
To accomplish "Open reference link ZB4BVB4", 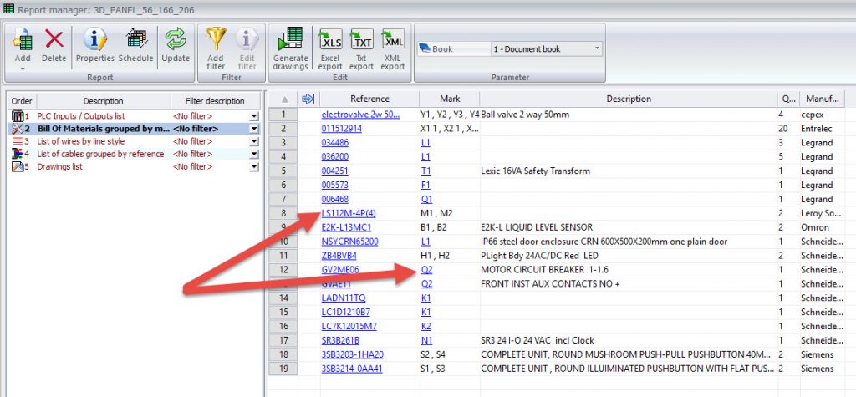I will click(x=339, y=256).
